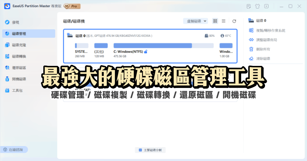
Task: Maximize the EaseUS window
Action: click(290, 6)
